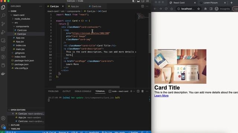This screenshot has width=238, height=133.
Task: Open terminal panel more actions ellipsis
Action: point(147,91)
